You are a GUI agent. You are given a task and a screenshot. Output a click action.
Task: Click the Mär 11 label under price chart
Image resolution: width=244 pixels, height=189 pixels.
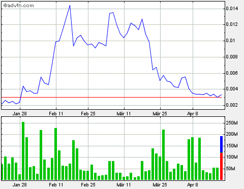[124, 114]
